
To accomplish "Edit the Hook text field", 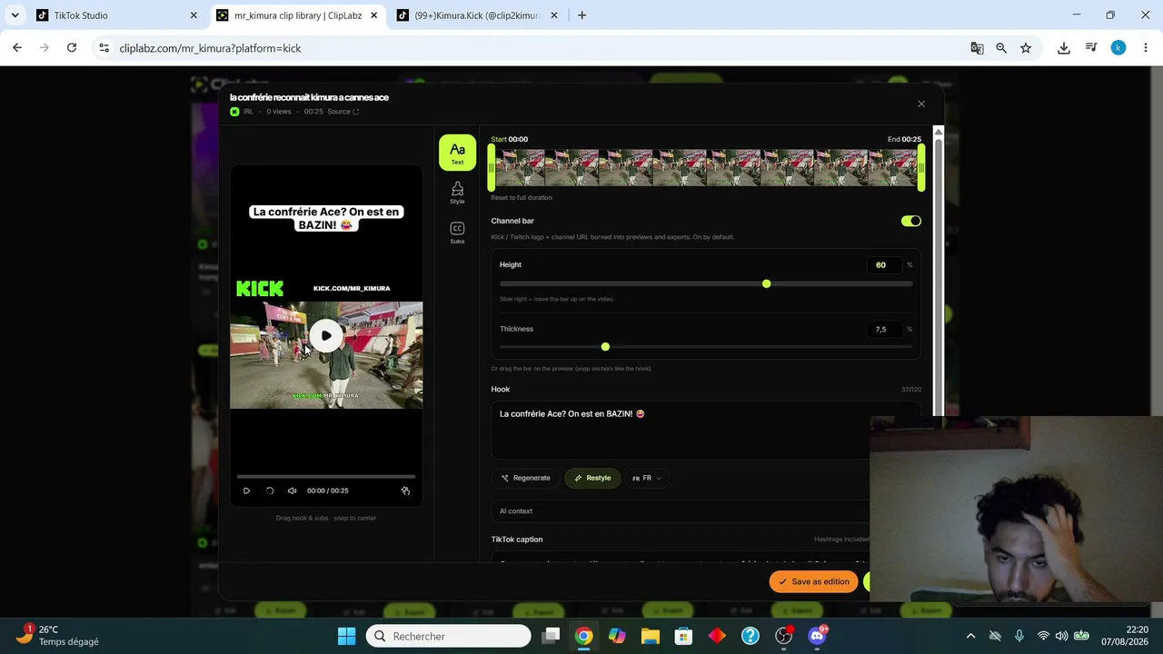I will tap(705, 431).
